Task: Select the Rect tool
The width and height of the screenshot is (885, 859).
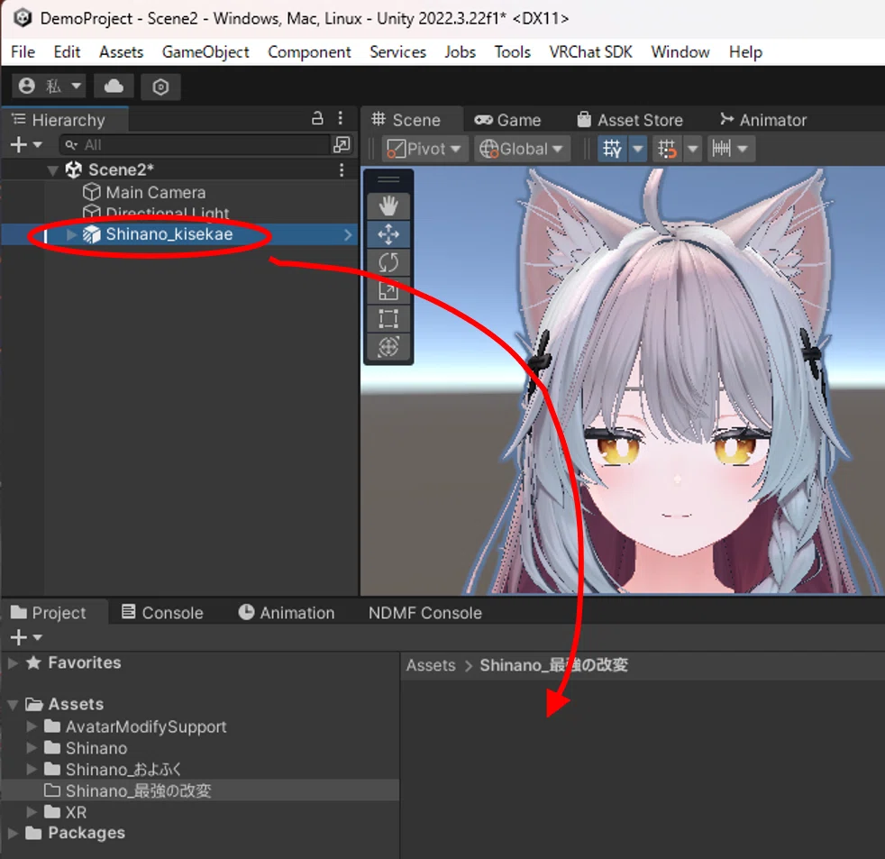Action: 388,319
